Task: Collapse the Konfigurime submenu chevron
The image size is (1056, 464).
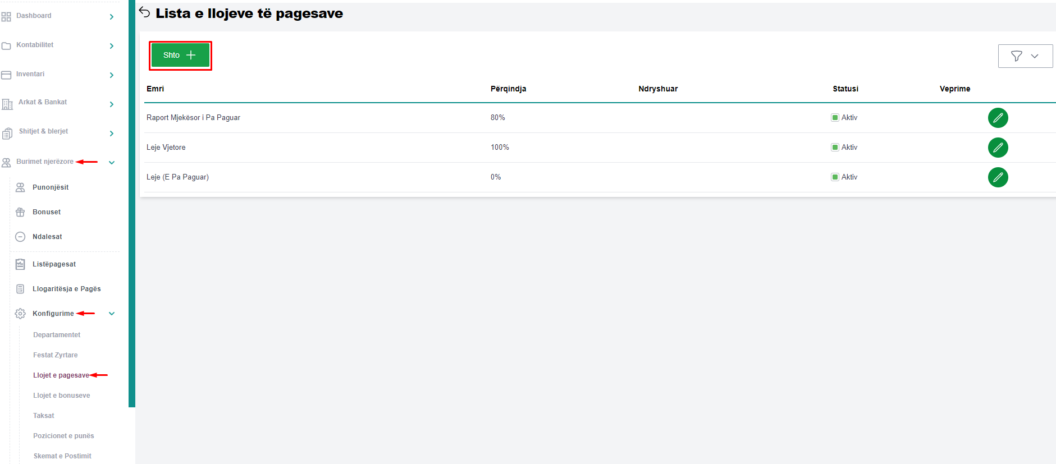Action: (112, 314)
